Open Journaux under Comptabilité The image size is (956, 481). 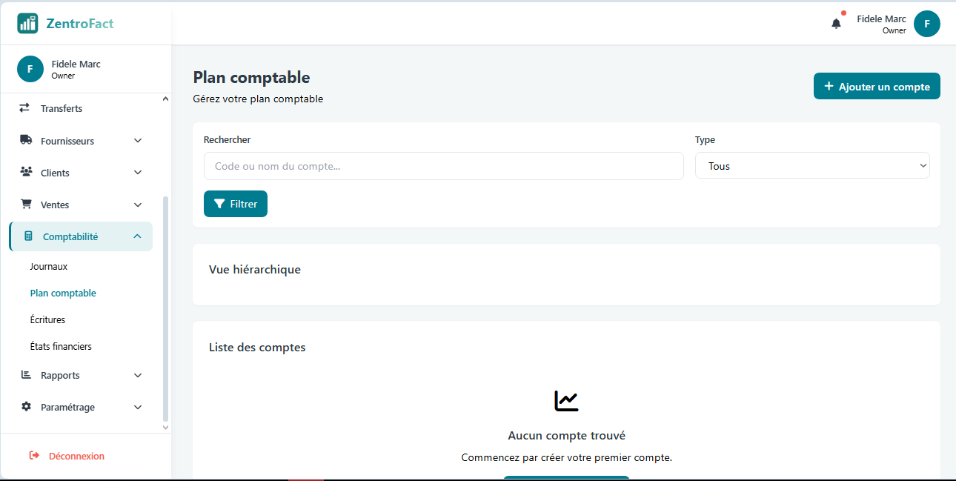49,266
